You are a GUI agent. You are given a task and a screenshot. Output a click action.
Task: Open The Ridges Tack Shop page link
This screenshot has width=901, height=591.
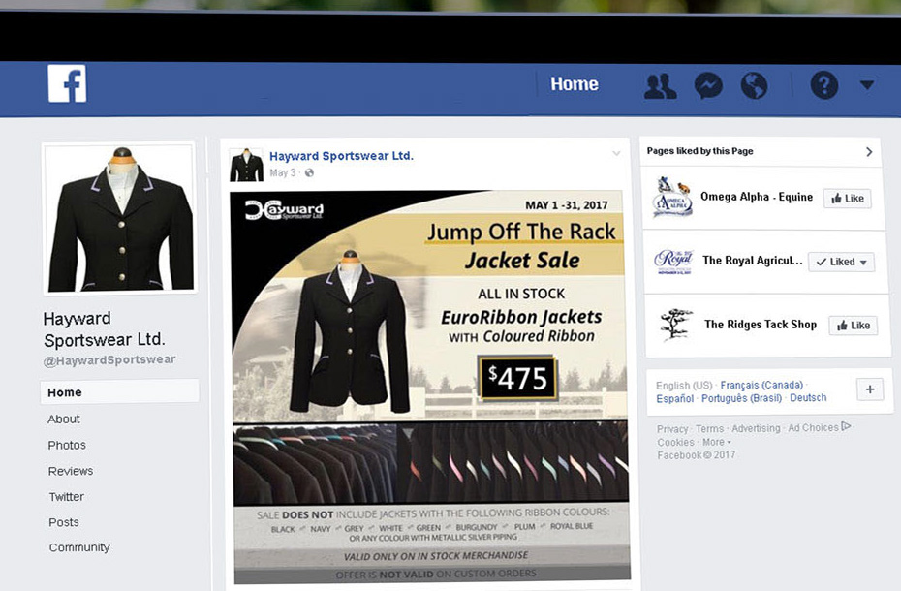point(761,325)
